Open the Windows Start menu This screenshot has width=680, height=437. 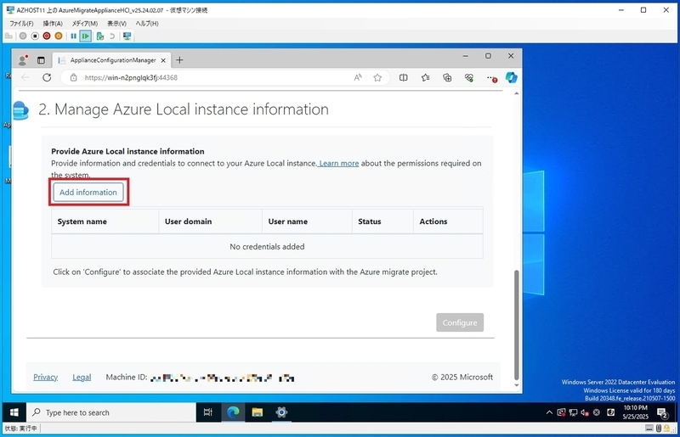[x=14, y=412]
